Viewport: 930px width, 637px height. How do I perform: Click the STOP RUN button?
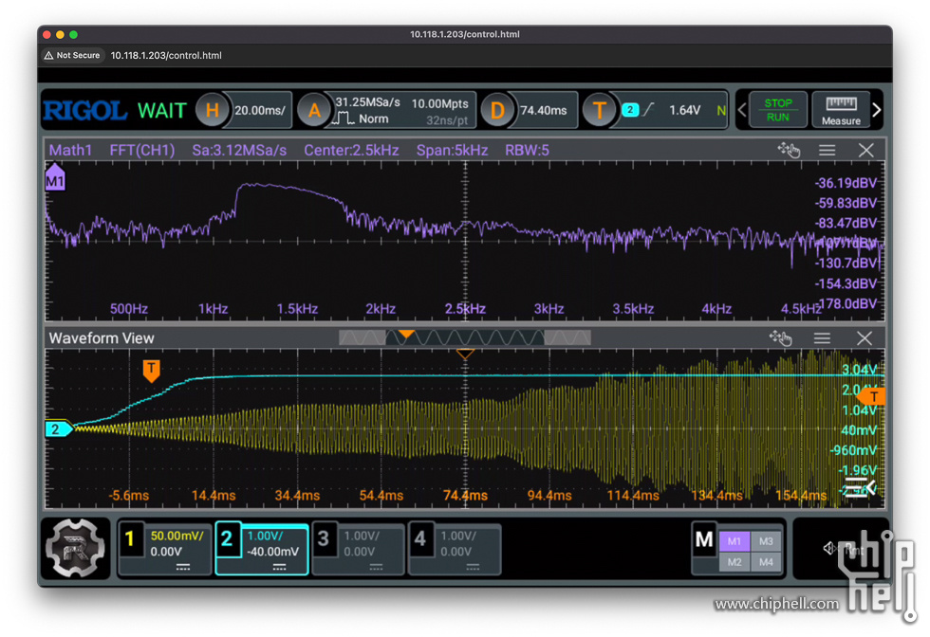777,110
